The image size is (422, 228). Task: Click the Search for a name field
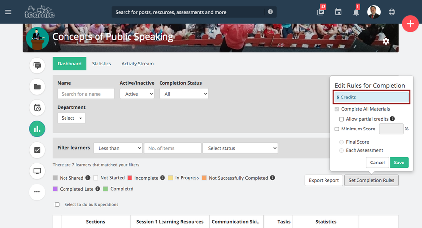click(86, 94)
